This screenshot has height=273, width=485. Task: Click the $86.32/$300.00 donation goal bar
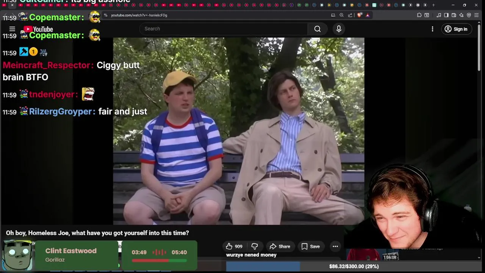(x=354, y=266)
